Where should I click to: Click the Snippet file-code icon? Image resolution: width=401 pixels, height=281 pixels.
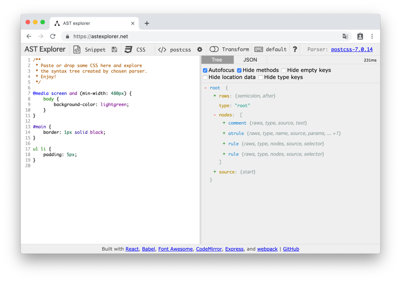tap(77, 49)
